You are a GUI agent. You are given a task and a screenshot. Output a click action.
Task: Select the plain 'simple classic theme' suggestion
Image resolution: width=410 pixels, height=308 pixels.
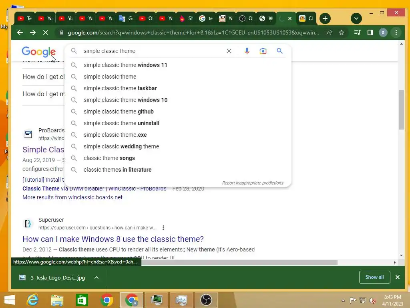point(178,77)
